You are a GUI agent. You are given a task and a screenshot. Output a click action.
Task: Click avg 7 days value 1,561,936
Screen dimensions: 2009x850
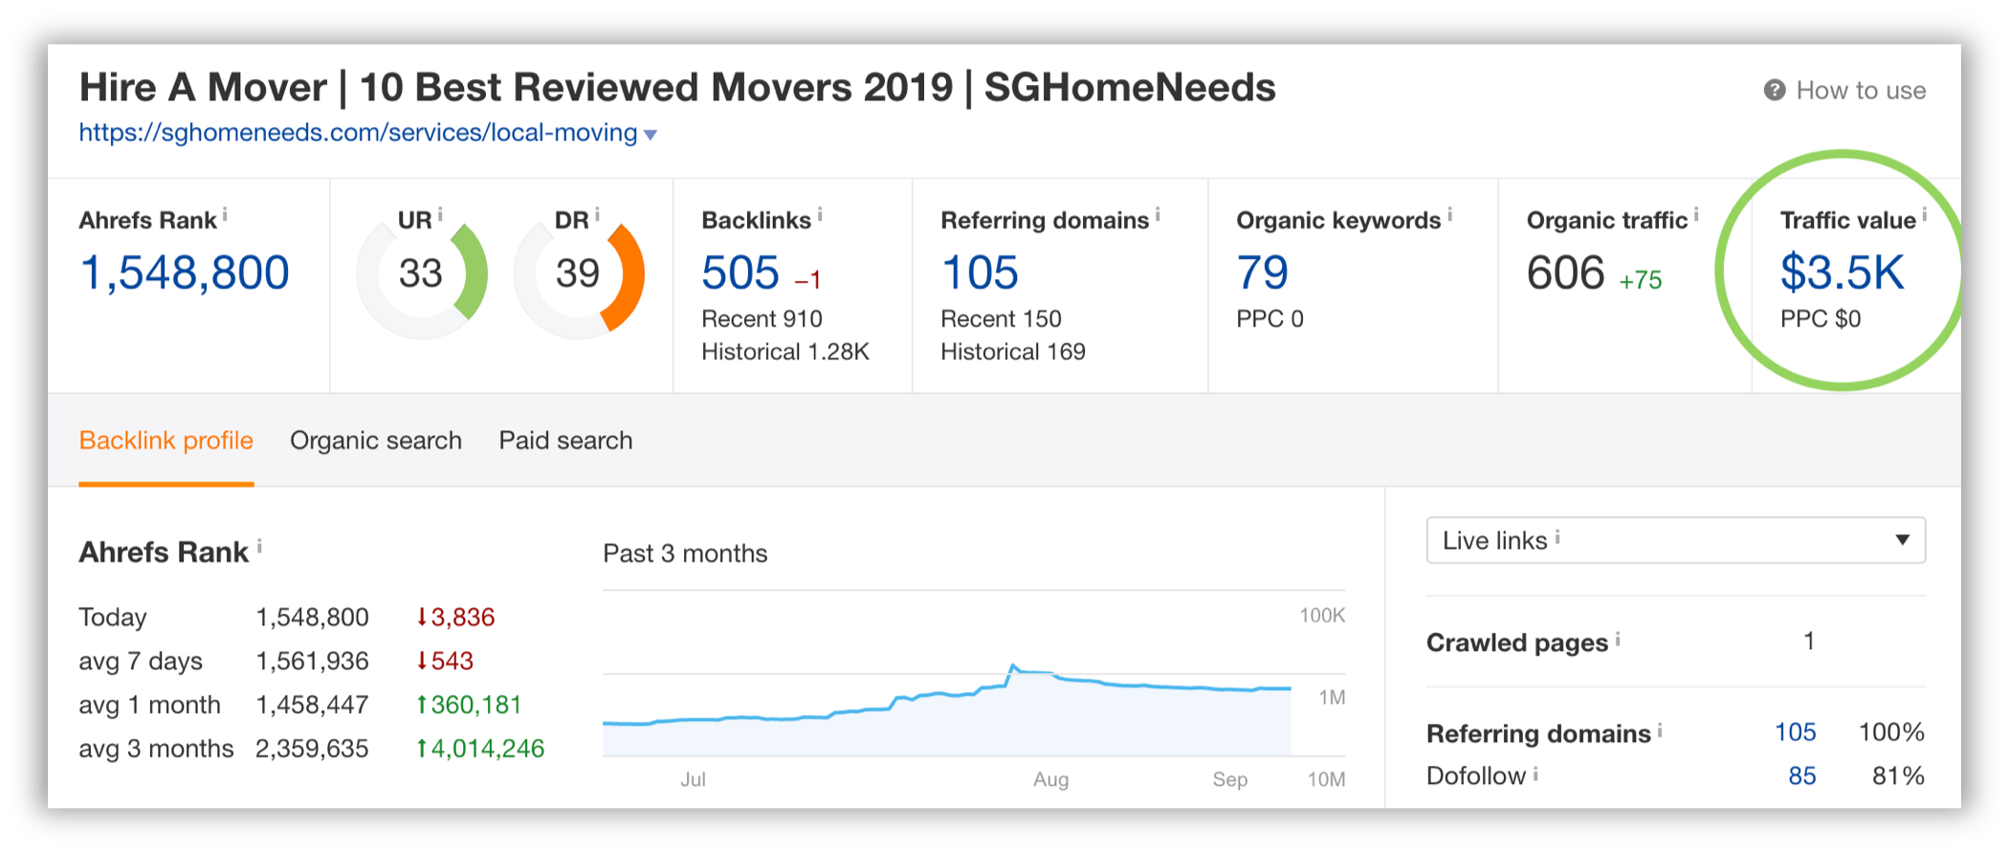click(312, 662)
